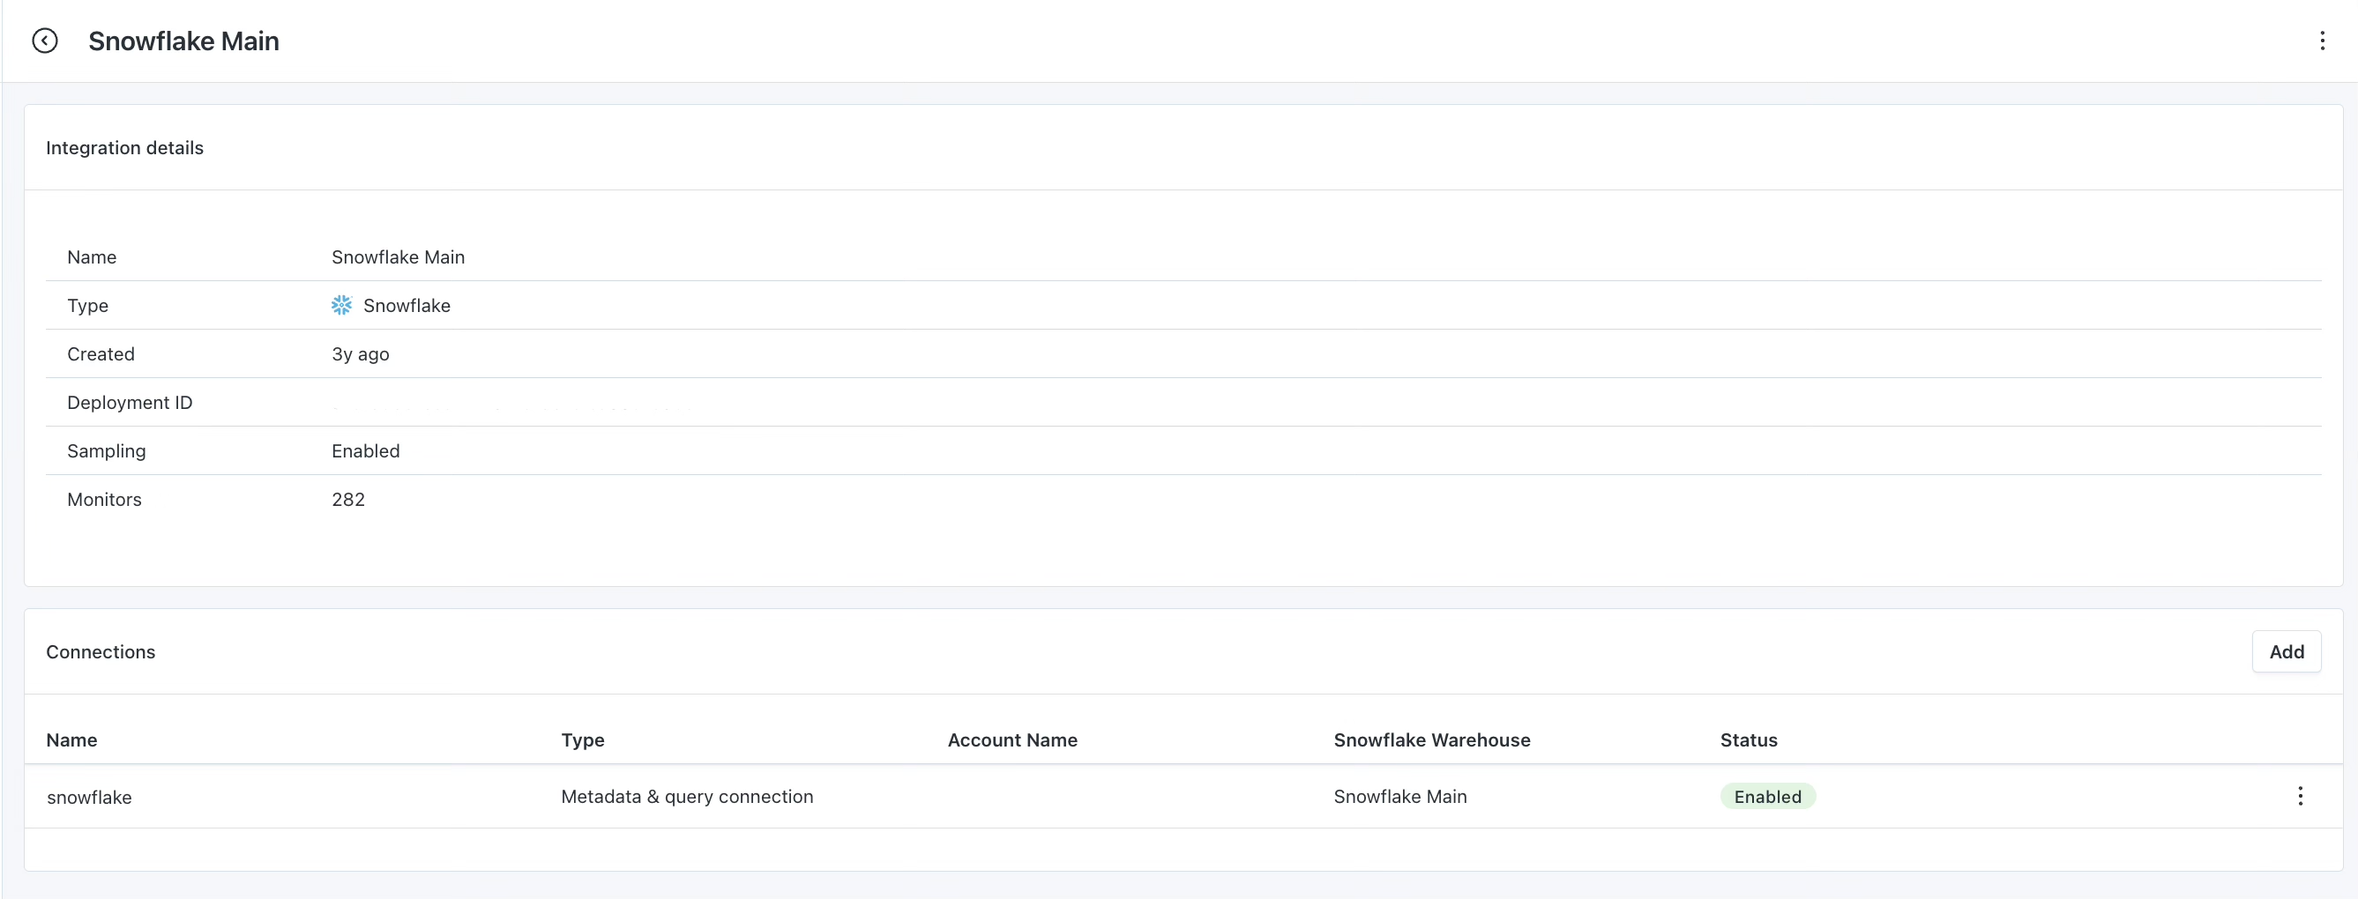Image resolution: width=2358 pixels, height=899 pixels.
Task: Click the Status column header
Action: (1749, 739)
